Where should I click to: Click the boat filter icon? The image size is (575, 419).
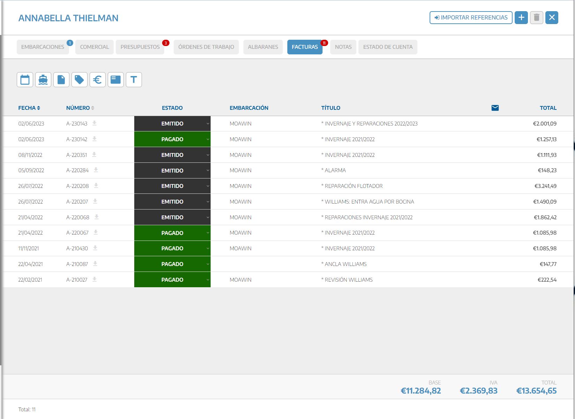coord(43,80)
